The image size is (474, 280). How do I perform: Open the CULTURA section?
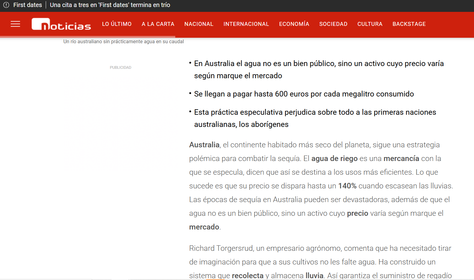pyautogui.click(x=370, y=24)
